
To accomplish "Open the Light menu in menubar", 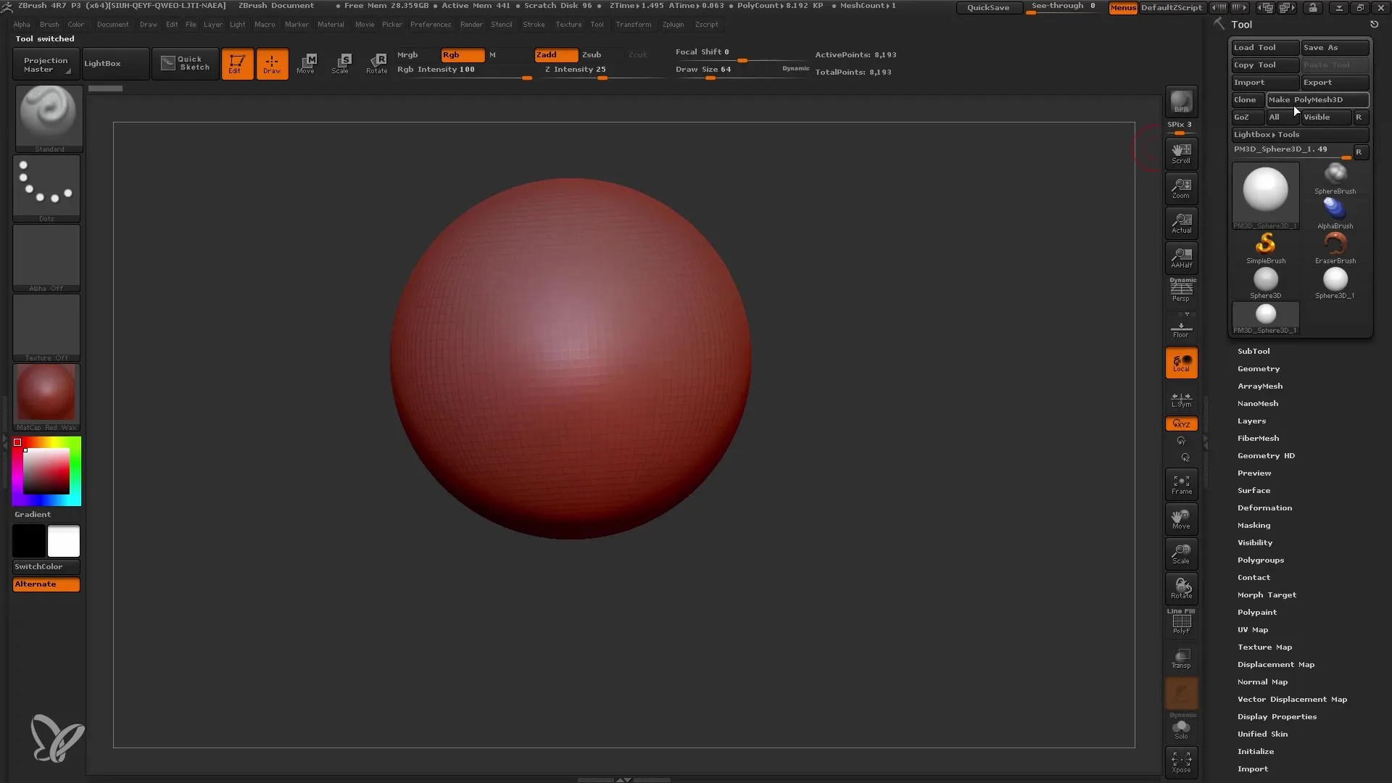I will (238, 24).
